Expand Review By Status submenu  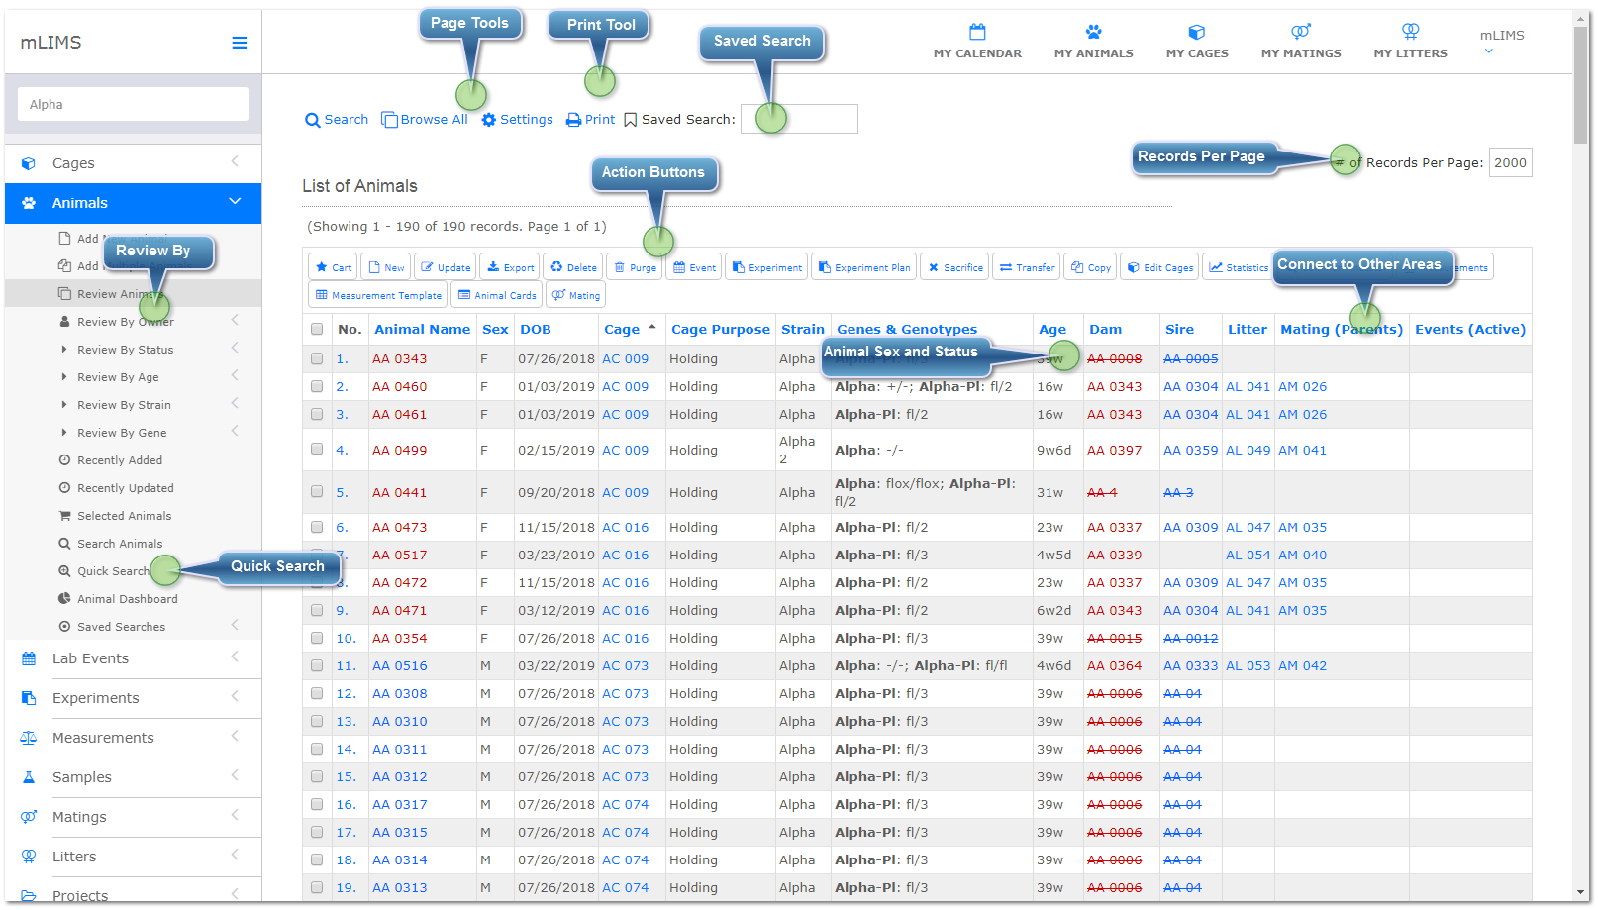133,350
